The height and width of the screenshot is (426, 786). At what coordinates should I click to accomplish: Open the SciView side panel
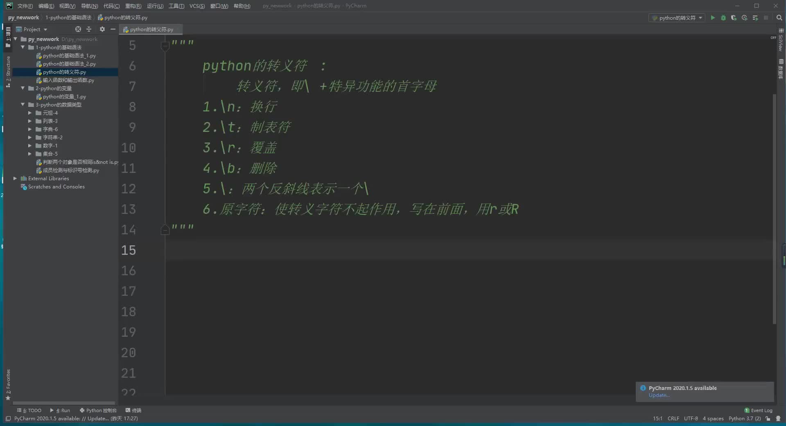[781, 40]
